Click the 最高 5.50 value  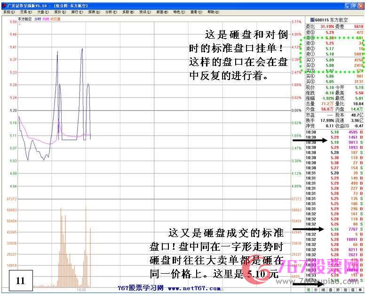pos(359,93)
